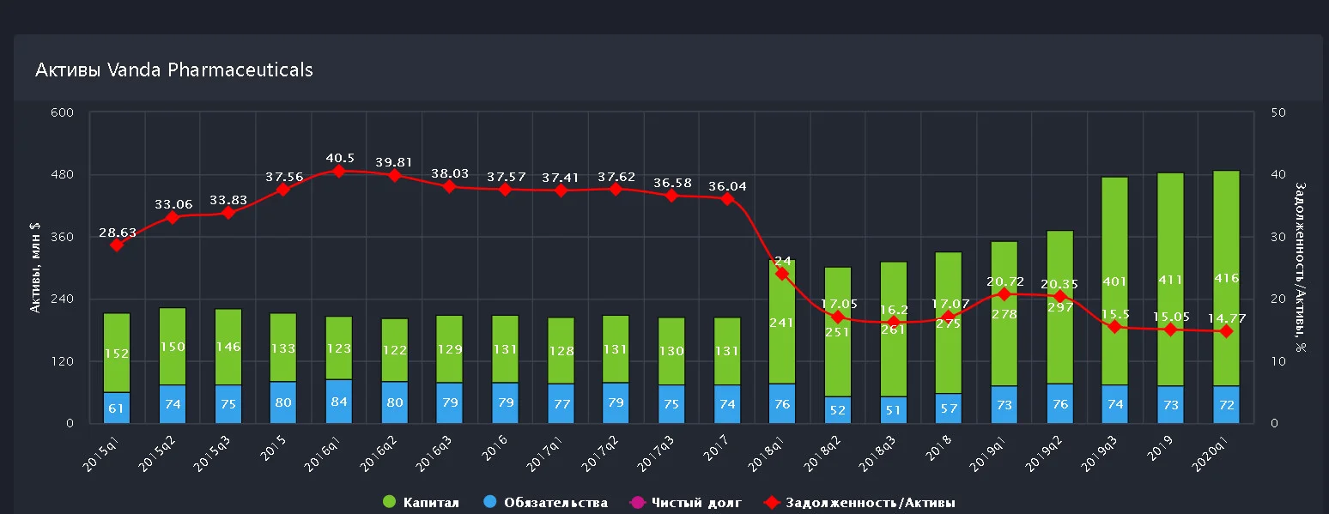Show the Чистый долг series via legend
This screenshot has height=514, width=1329.
[687, 503]
